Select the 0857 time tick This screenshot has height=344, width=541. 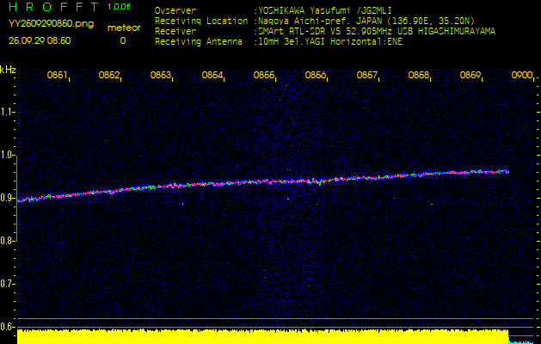(367, 76)
